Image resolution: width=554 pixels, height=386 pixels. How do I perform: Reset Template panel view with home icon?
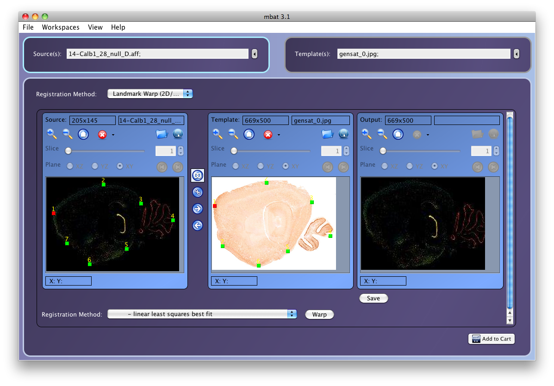[249, 134]
